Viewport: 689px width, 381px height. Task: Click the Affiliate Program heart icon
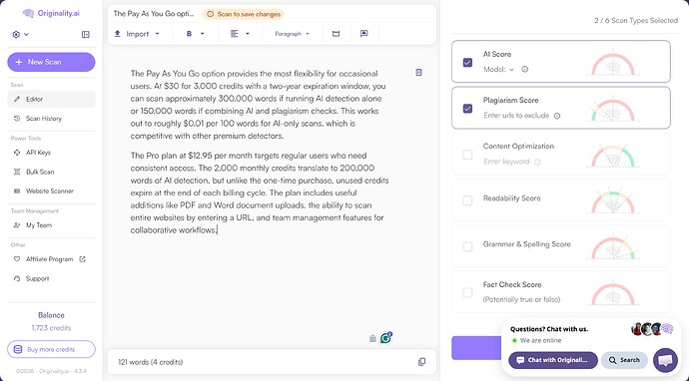17,259
